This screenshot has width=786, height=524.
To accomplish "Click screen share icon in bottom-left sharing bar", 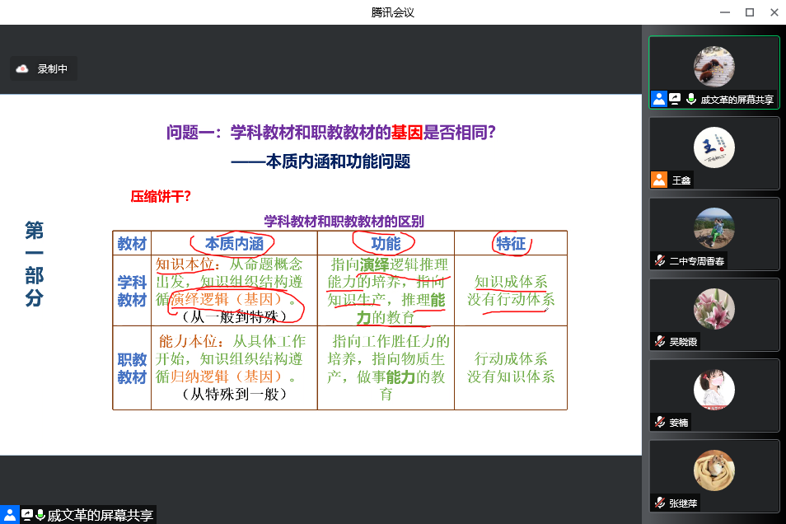I will coord(27,514).
